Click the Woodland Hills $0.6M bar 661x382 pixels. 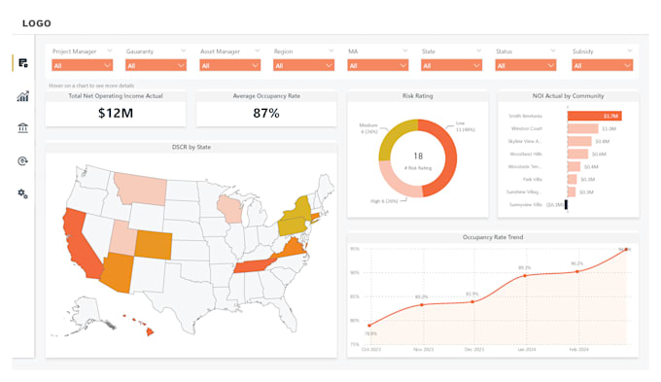[x=577, y=154]
